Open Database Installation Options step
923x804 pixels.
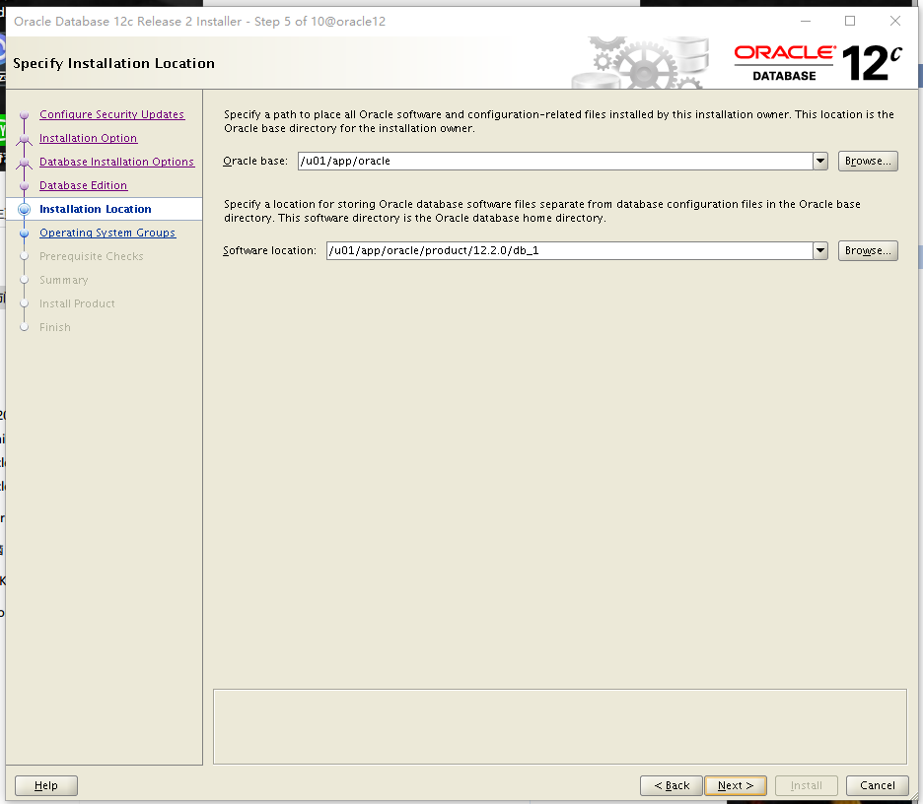(116, 162)
